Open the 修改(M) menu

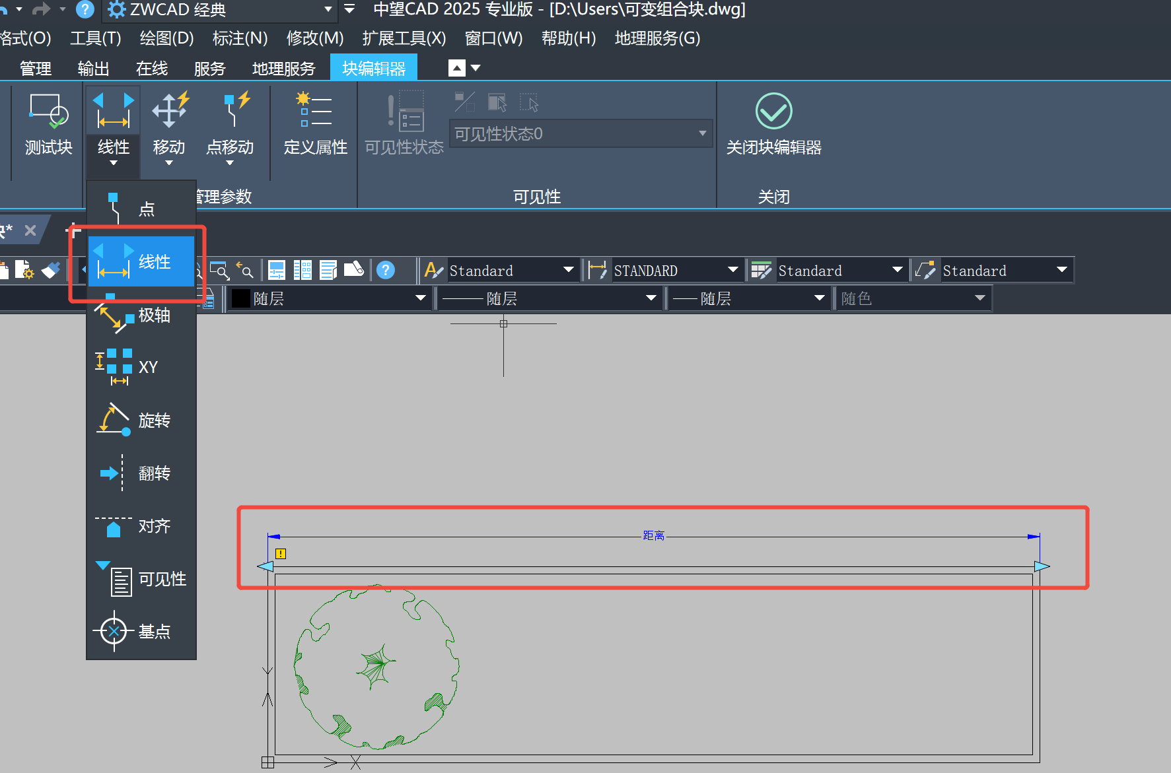tap(314, 38)
